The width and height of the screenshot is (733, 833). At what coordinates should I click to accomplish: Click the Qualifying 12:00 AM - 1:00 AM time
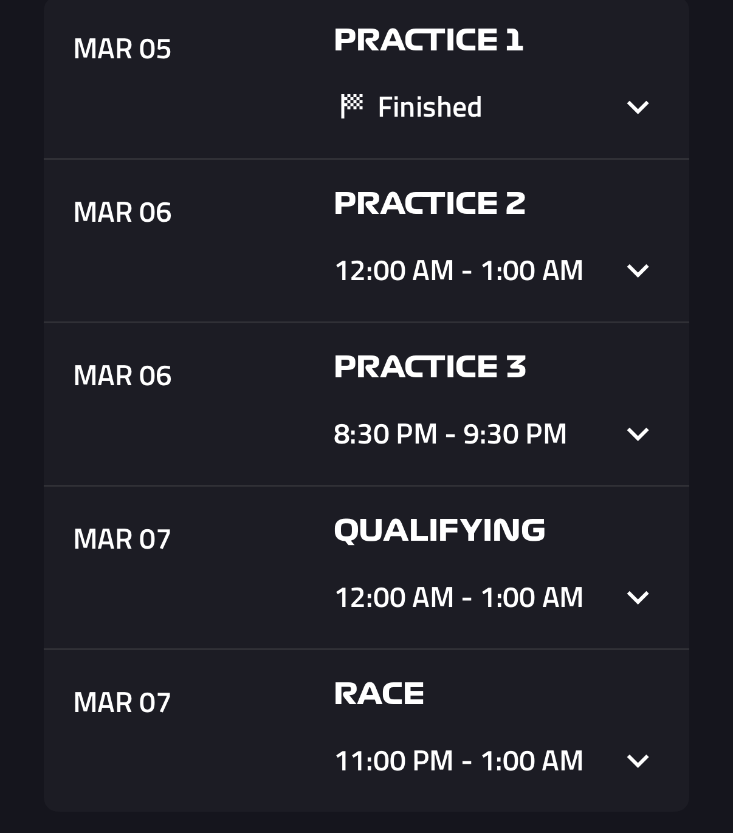pos(459,598)
